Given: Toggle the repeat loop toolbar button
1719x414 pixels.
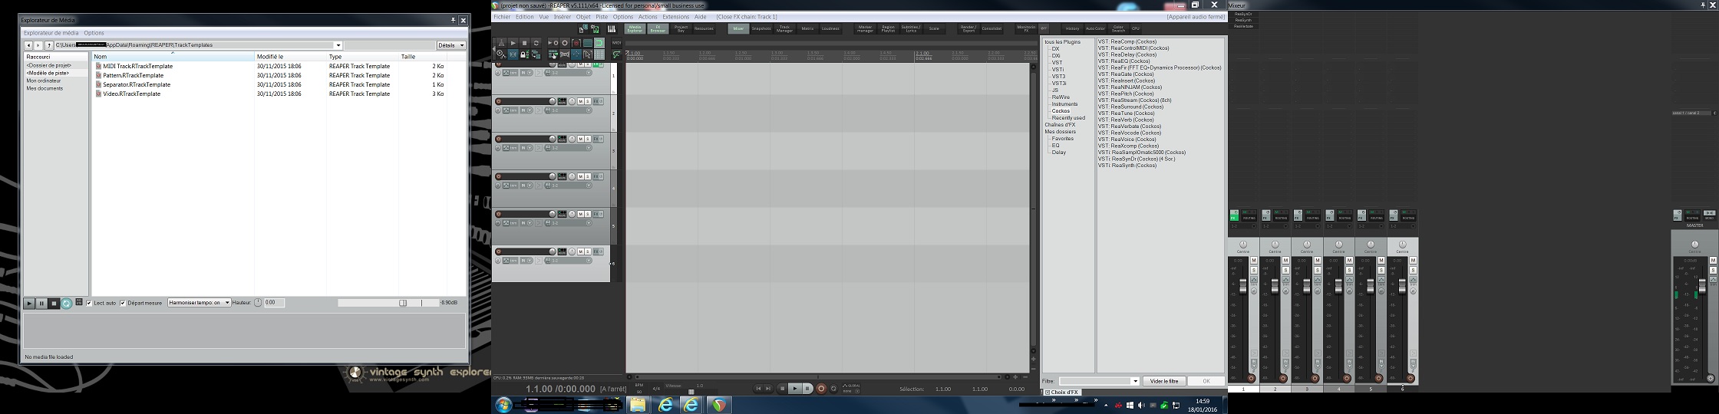Looking at the screenshot, I should [536, 43].
